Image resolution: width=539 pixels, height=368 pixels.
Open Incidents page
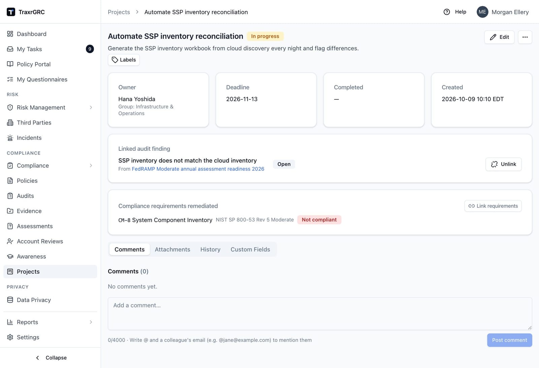click(50, 138)
